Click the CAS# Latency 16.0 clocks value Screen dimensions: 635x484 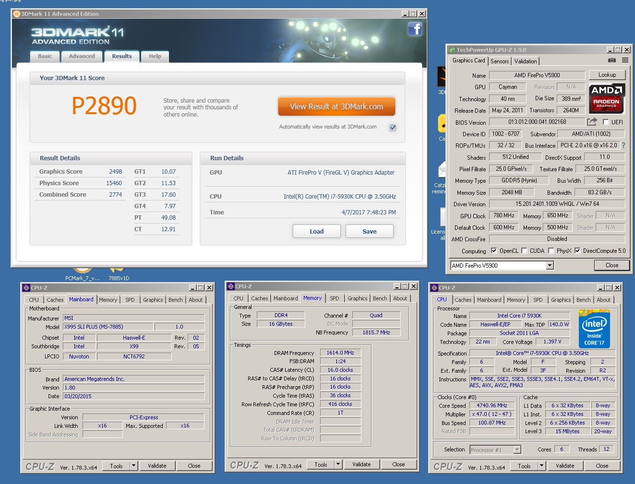(340, 370)
